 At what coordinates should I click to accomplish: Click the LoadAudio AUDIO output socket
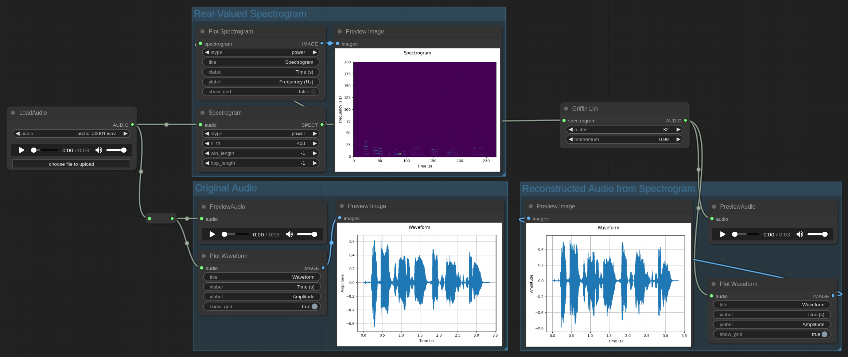tap(132, 125)
